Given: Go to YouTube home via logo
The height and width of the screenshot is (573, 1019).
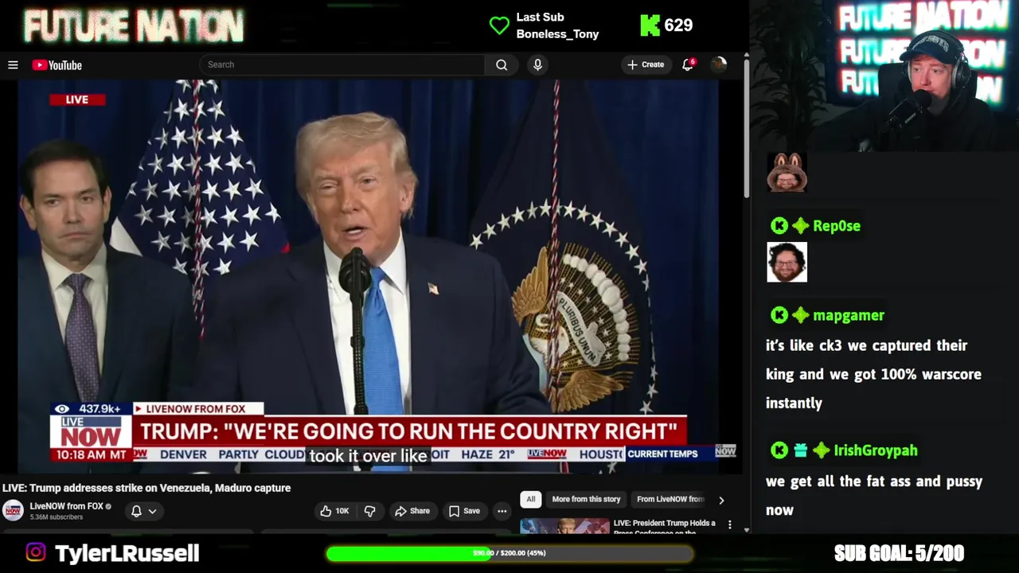Looking at the screenshot, I should click(57, 65).
